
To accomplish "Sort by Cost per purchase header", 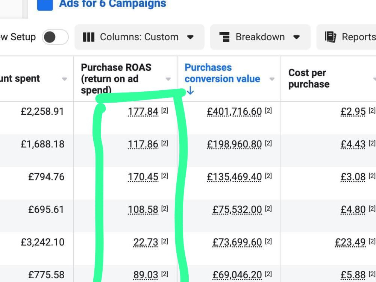I will (309, 79).
